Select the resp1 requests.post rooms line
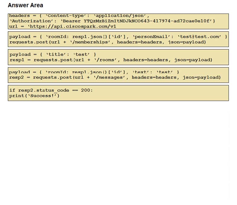The image size is (237, 205). 111,60
